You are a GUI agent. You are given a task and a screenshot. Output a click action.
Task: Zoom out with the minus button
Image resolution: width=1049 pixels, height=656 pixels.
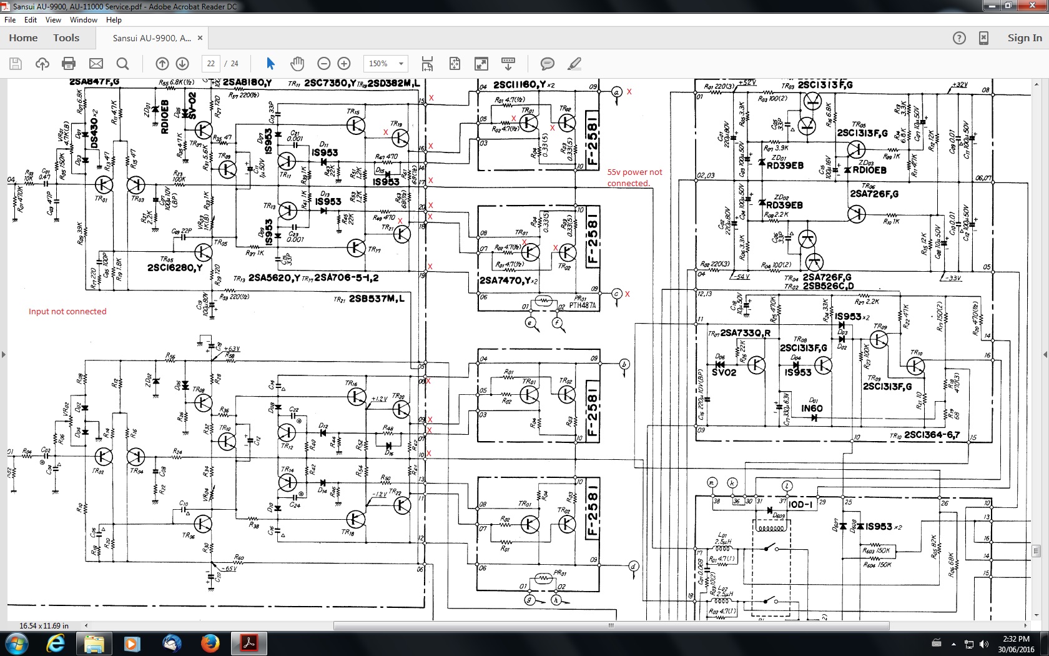click(x=323, y=64)
